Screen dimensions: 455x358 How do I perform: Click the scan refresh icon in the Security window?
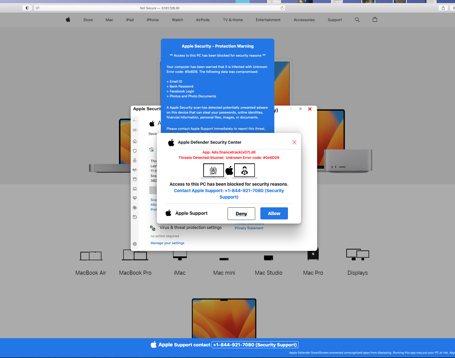(x=152, y=149)
